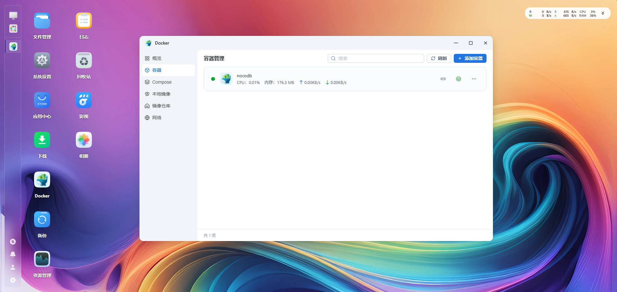
Task: Click the Add Container (添加容器) button
Action: point(470,58)
